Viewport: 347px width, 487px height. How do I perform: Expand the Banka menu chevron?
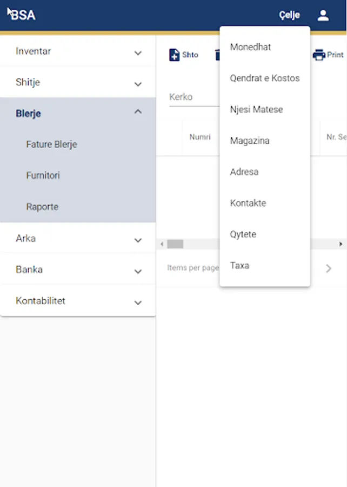coord(138,271)
